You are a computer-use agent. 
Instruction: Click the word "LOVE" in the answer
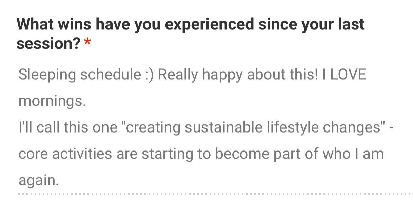pyautogui.click(x=348, y=74)
